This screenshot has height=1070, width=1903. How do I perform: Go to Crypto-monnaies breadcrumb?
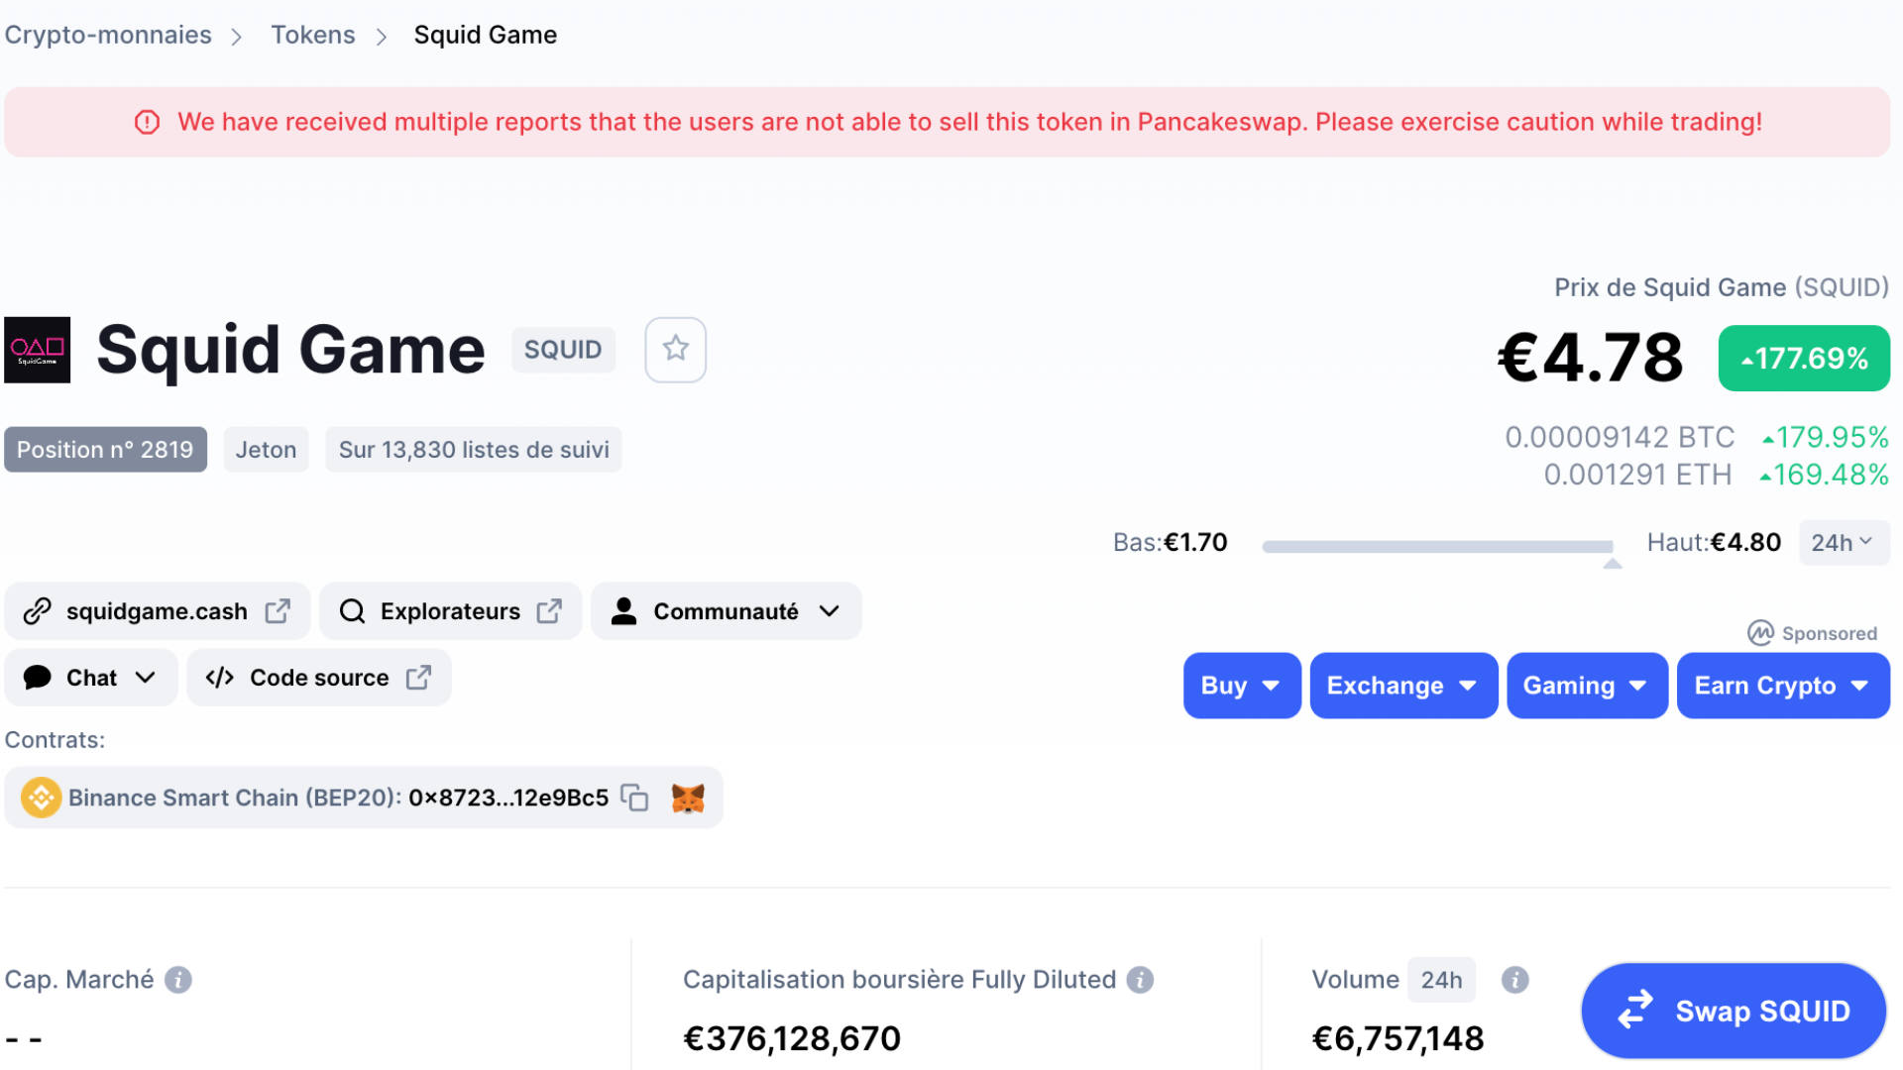[x=108, y=35]
